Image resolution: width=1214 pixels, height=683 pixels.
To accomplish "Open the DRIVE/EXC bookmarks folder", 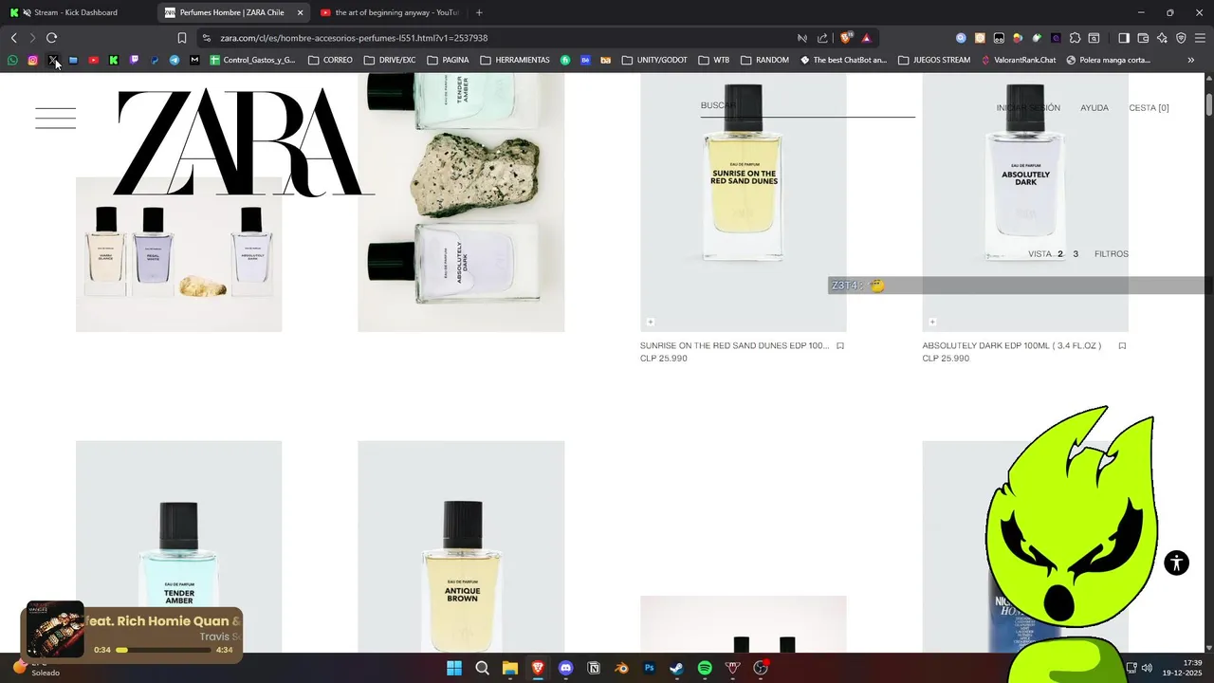I will (390, 60).
